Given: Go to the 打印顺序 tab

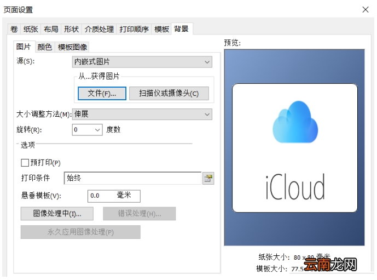Looking at the screenshot, I should coord(134,30).
